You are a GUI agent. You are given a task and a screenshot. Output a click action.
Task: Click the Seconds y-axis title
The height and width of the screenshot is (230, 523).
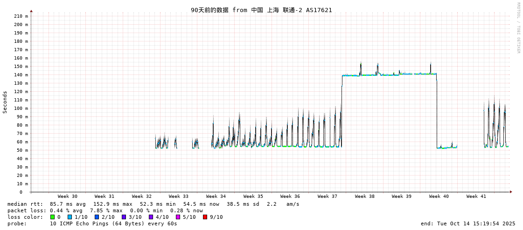click(5, 102)
